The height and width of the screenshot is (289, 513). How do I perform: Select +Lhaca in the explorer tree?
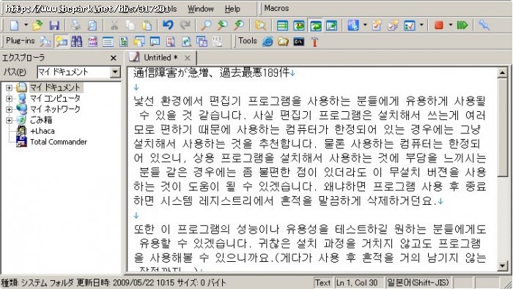coord(43,131)
